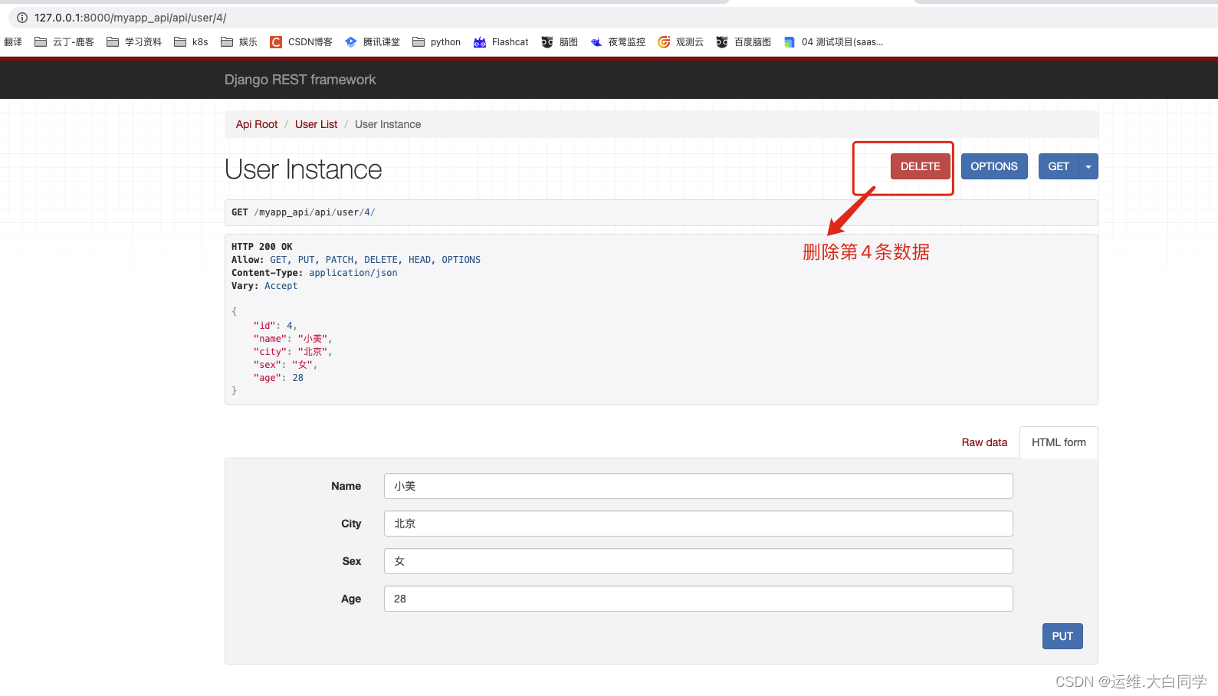Click the City input field

click(x=698, y=524)
